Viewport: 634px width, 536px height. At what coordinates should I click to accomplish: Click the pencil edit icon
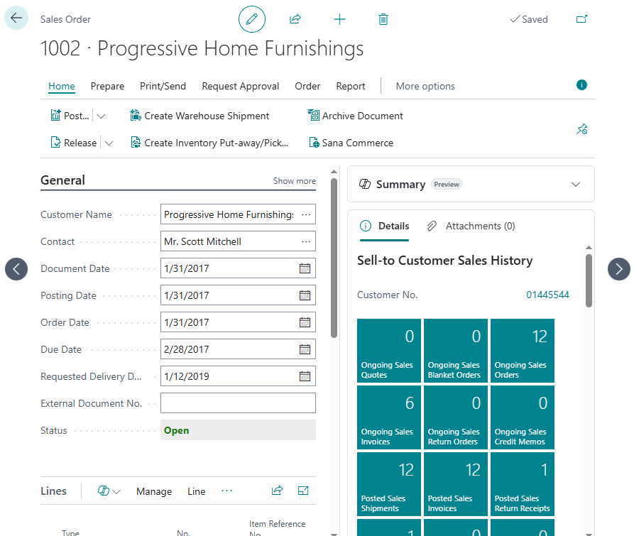pos(251,19)
